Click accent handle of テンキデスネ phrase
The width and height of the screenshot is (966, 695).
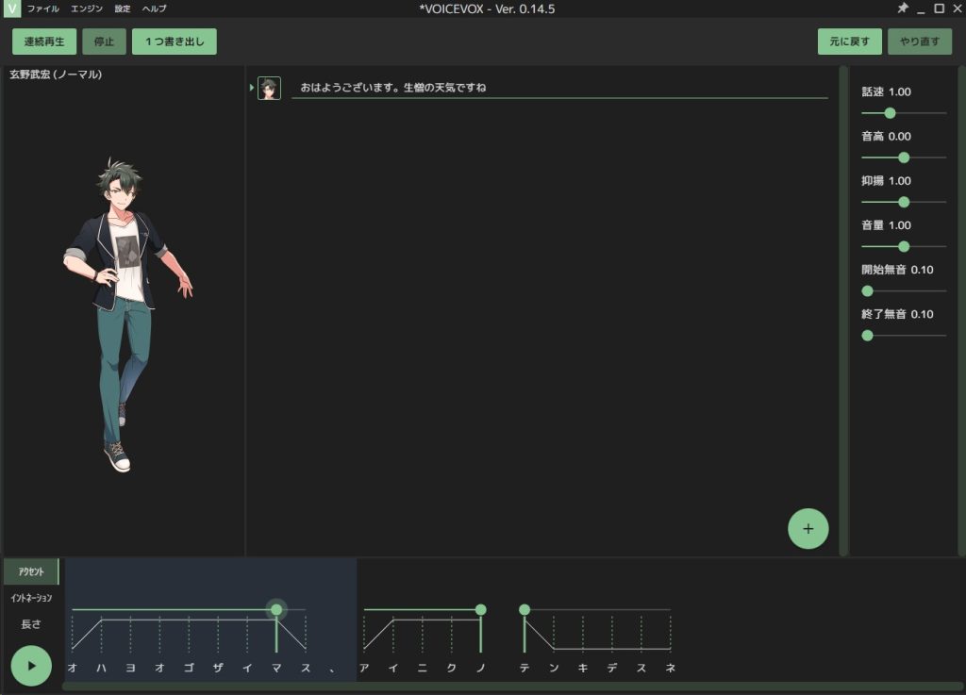[x=525, y=609]
